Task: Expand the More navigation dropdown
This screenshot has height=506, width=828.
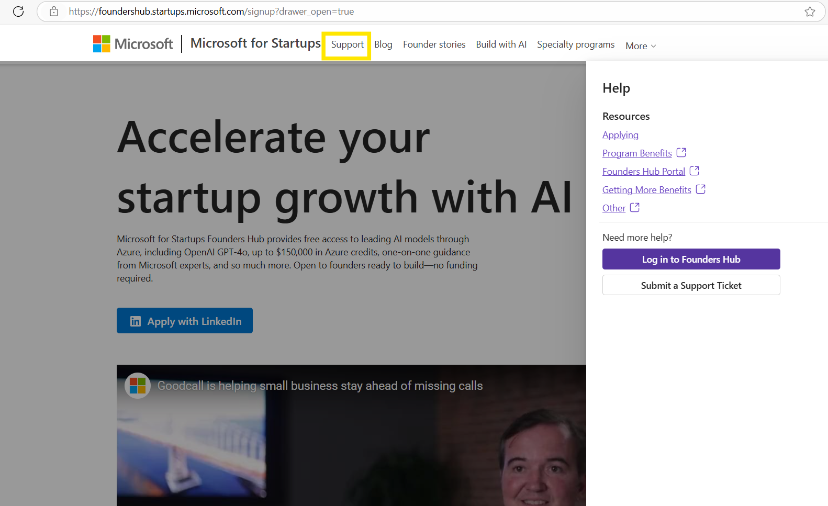Action: (x=641, y=46)
